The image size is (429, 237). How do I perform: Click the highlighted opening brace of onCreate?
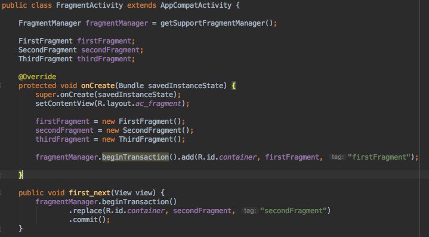tap(233, 86)
